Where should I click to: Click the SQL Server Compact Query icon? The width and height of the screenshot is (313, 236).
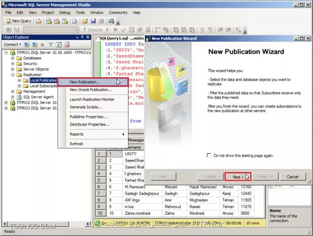(x=75, y=21)
